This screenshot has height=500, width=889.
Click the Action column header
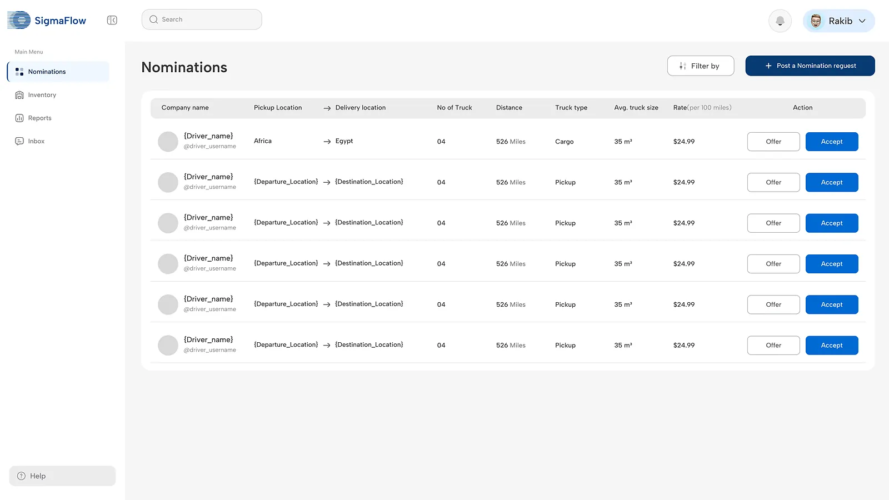[802, 108]
